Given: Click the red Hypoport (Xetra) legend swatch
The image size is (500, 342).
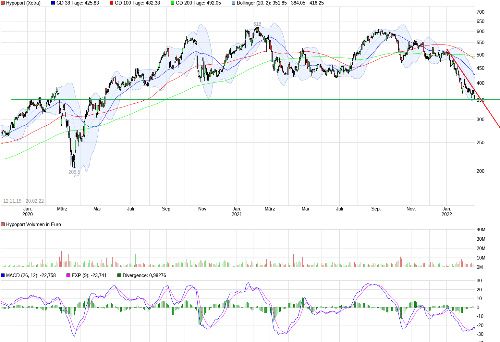Looking at the screenshot, I should pos(3,3).
